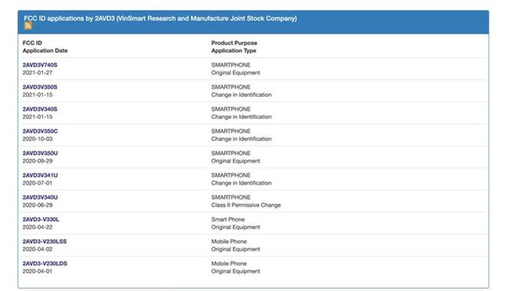Select the 2021-01-27 application date

click(x=38, y=73)
